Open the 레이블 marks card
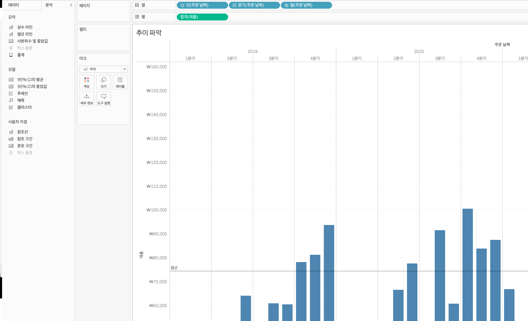Image resolution: width=528 pixels, height=321 pixels. (120, 82)
